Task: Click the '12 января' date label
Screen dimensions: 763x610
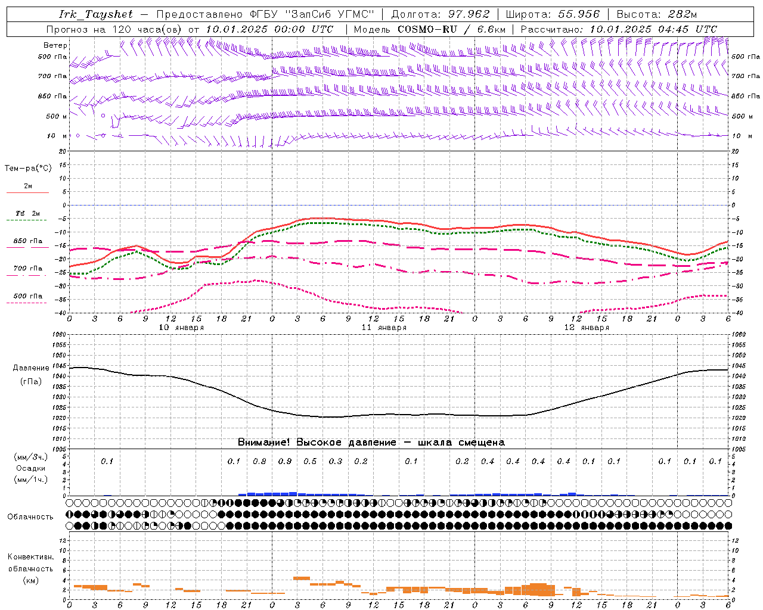Action: [x=587, y=328]
